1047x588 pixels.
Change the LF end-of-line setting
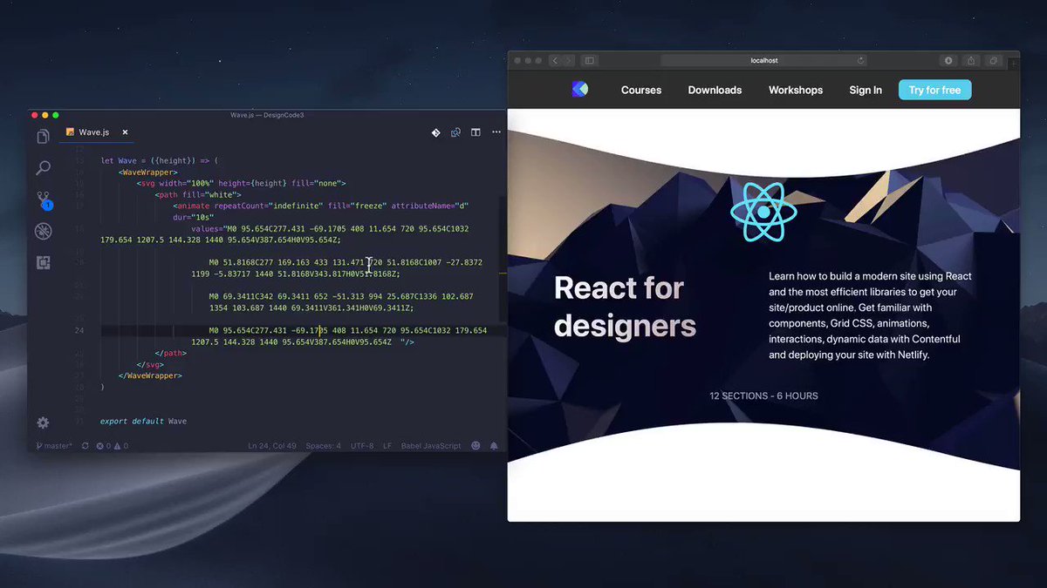387,445
